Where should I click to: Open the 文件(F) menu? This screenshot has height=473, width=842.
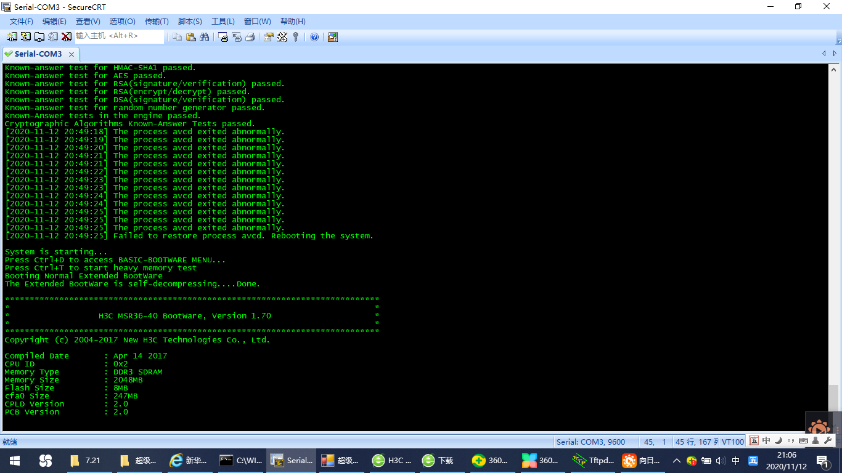tap(22, 22)
